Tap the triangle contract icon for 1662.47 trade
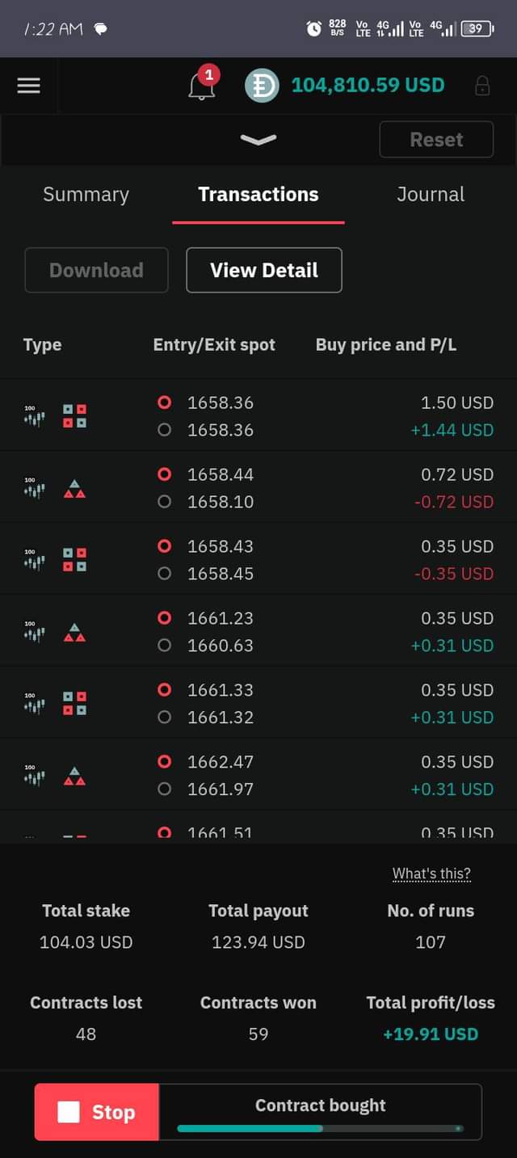This screenshot has height=1158, width=517. click(x=74, y=776)
